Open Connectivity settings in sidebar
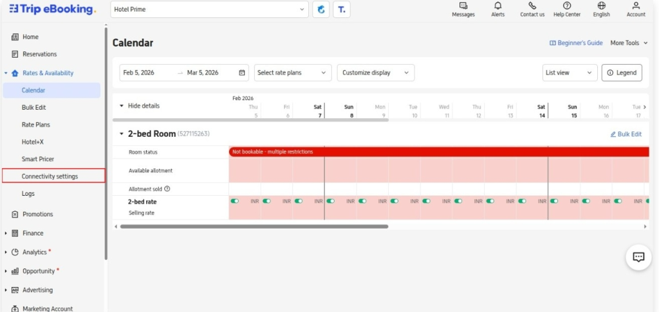The width and height of the screenshot is (659, 312). pos(50,176)
